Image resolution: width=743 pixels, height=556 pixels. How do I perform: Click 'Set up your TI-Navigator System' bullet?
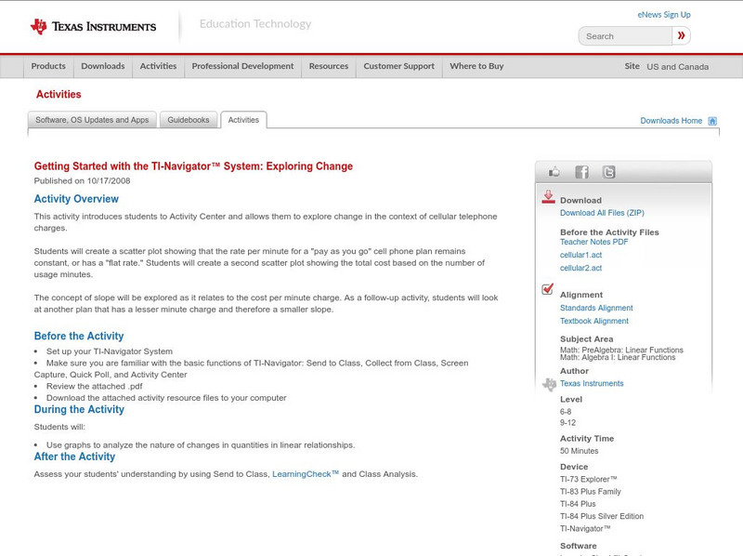(x=110, y=351)
